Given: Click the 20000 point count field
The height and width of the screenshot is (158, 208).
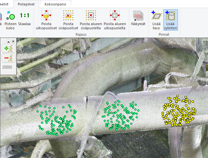Looking at the screenshot, I should [x=7, y=67].
